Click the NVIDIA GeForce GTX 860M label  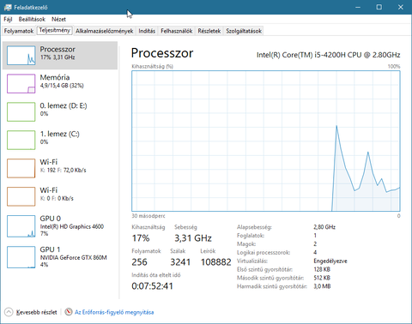(74, 258)
